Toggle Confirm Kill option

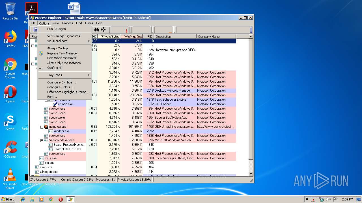tap(65, 68)
